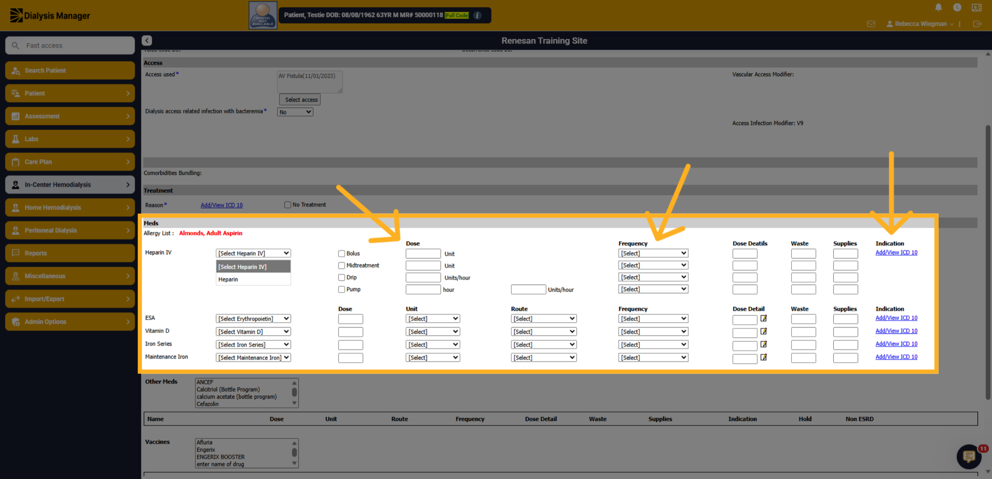Open the Rebecca Wiegman user menu
992x479 pixels.
(x=920, y=24)
